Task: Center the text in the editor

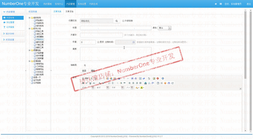Action: 133,83
